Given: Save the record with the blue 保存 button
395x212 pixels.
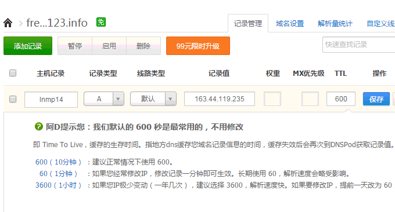Looking at the screenshot, I should [x=376, y=99].
